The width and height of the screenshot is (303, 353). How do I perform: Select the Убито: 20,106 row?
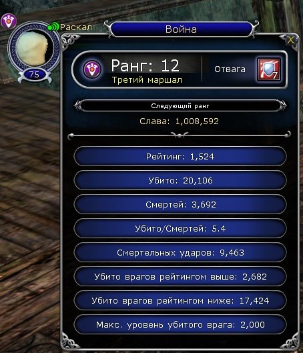click(180, 181)
